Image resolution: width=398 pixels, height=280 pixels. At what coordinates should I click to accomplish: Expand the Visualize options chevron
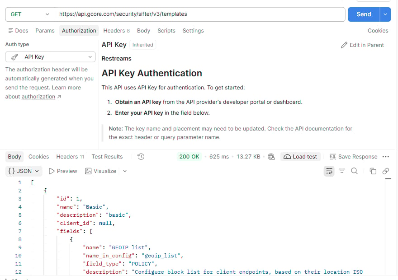coord(125,171)
